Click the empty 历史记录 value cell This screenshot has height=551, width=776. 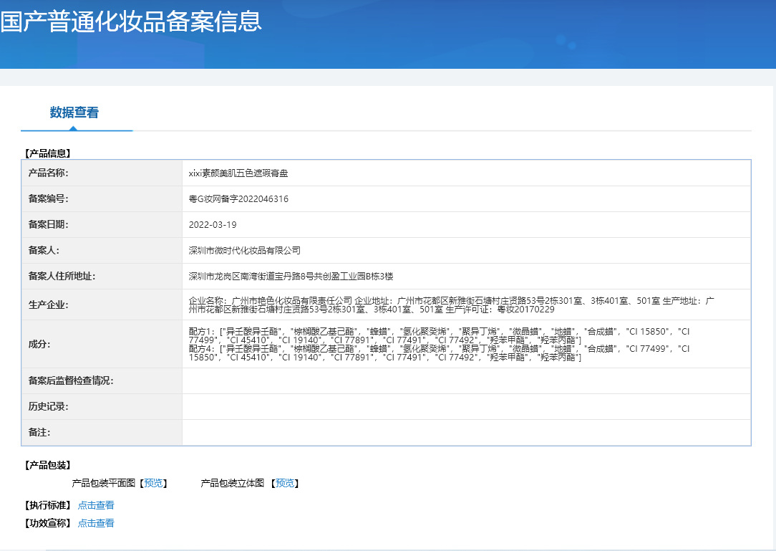(465, 407)
